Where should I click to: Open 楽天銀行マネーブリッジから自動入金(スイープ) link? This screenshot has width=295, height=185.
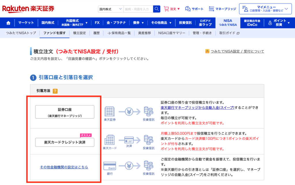[x=198, y=108]
